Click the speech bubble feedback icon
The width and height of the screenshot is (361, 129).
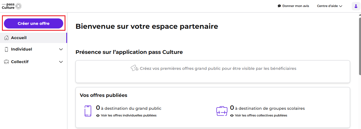pyautogui.click(x=279, y=6)
